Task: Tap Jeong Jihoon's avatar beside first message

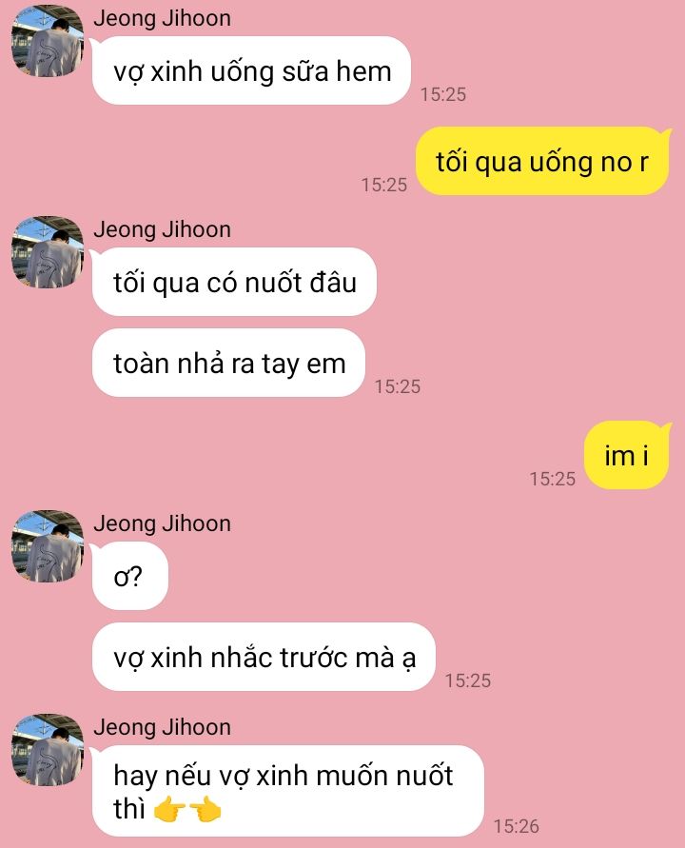Action: click(48, 41)
